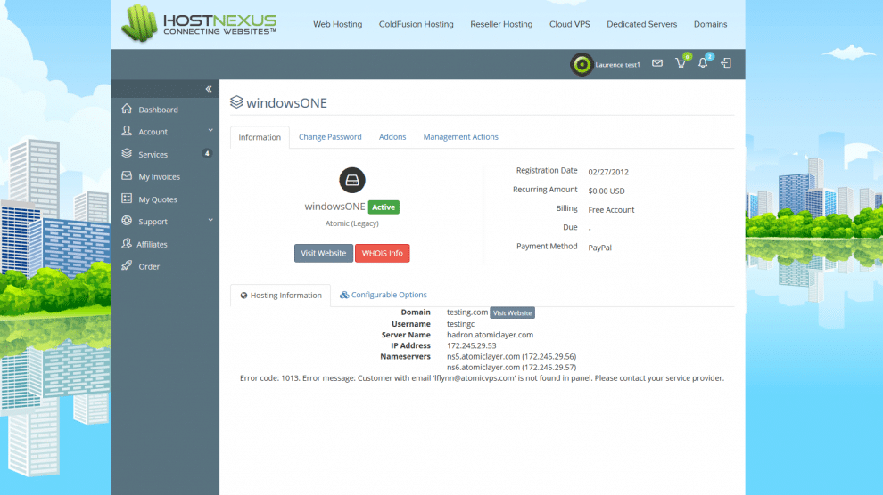The image size is (883, 495).
Task: Click the $0.00 USD recurring amount
Action: [607, 191]
